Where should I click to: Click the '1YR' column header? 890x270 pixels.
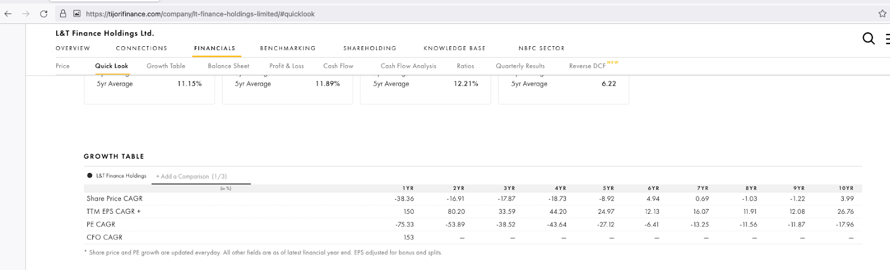(408, 188)
